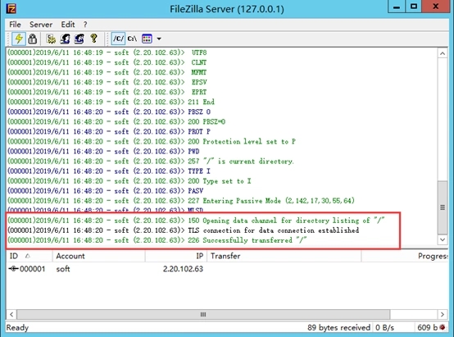This screenshot has width=454, height=337.
Task: Open the Groups editor icon
Action: [x=79, y=39]
